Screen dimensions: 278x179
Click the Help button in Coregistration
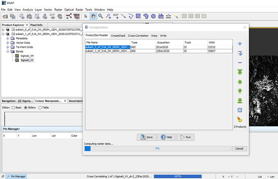click(166, 137)
